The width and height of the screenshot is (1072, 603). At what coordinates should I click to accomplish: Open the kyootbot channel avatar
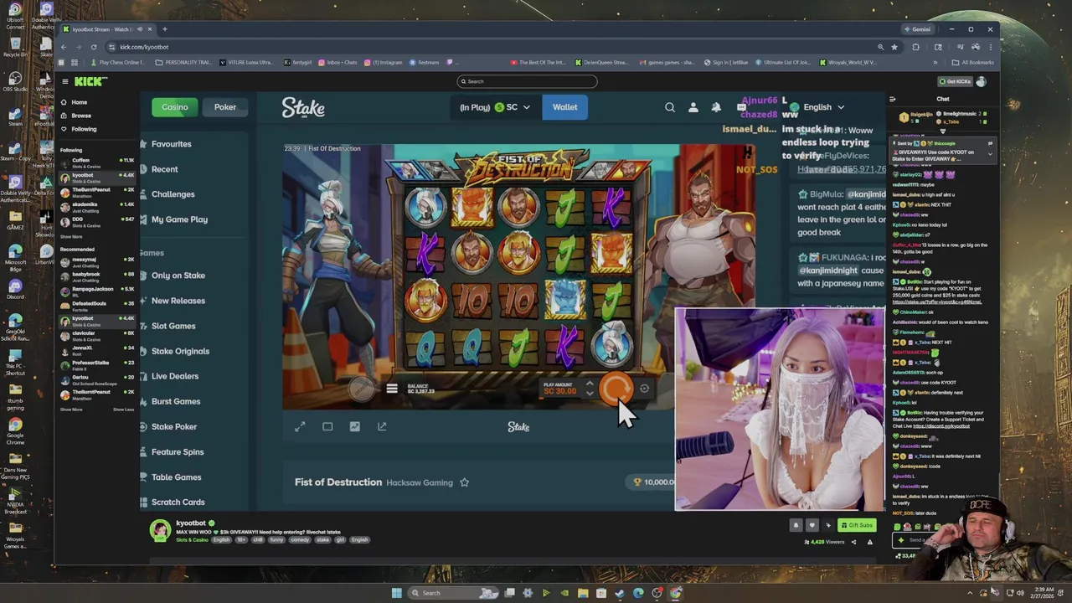[x=160, y=530]
